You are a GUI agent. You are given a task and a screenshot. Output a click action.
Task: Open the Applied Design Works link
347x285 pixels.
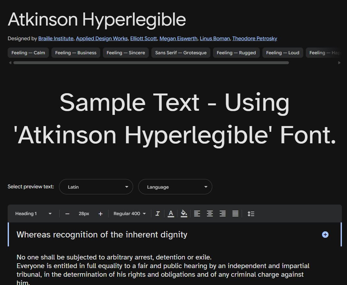(x=102, y=39)
